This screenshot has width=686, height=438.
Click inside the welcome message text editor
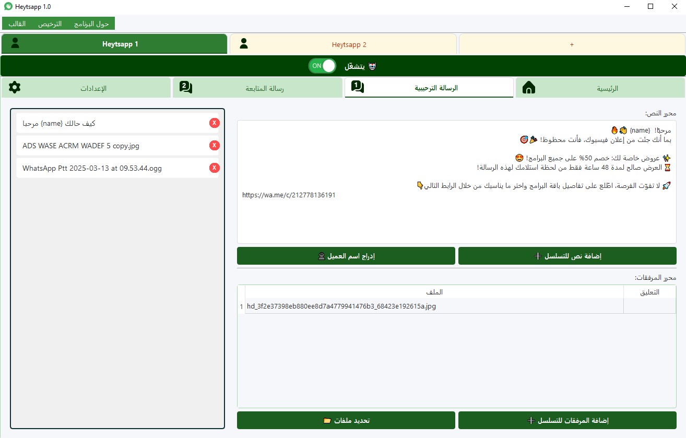click(457, 182)
